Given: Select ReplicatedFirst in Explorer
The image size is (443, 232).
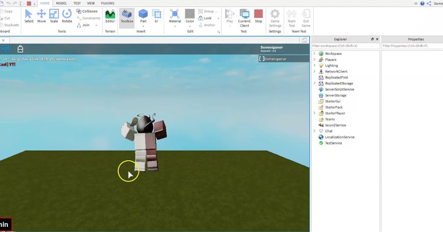Looking at the screenshot, I should [336, 77].
